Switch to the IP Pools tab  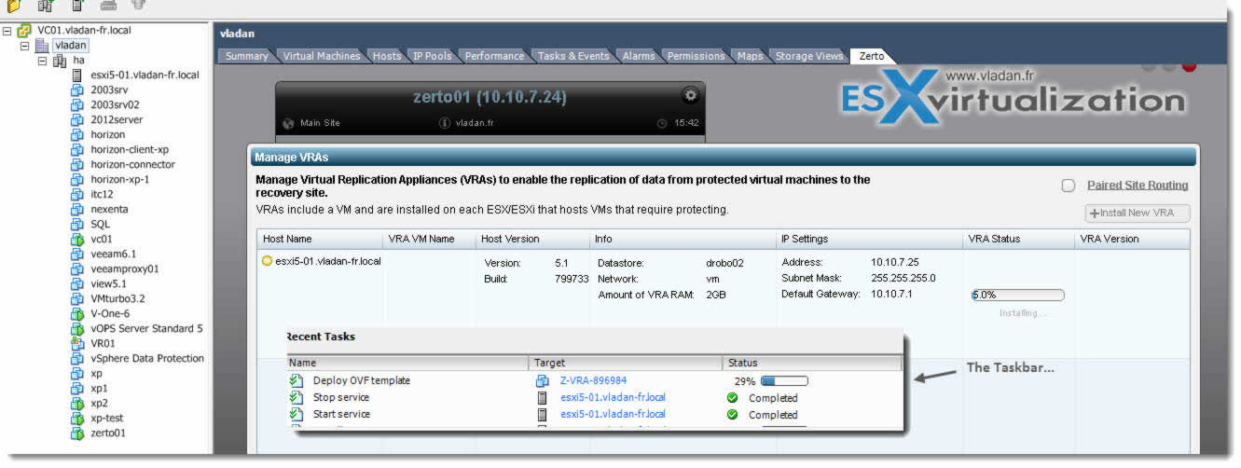click(x=433, y=56)
